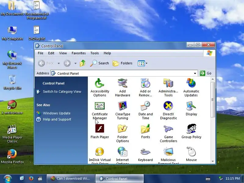The image size is (244, 183).
Task: Select DxDiag.txt desktop file
Action: tap(37, 33)
